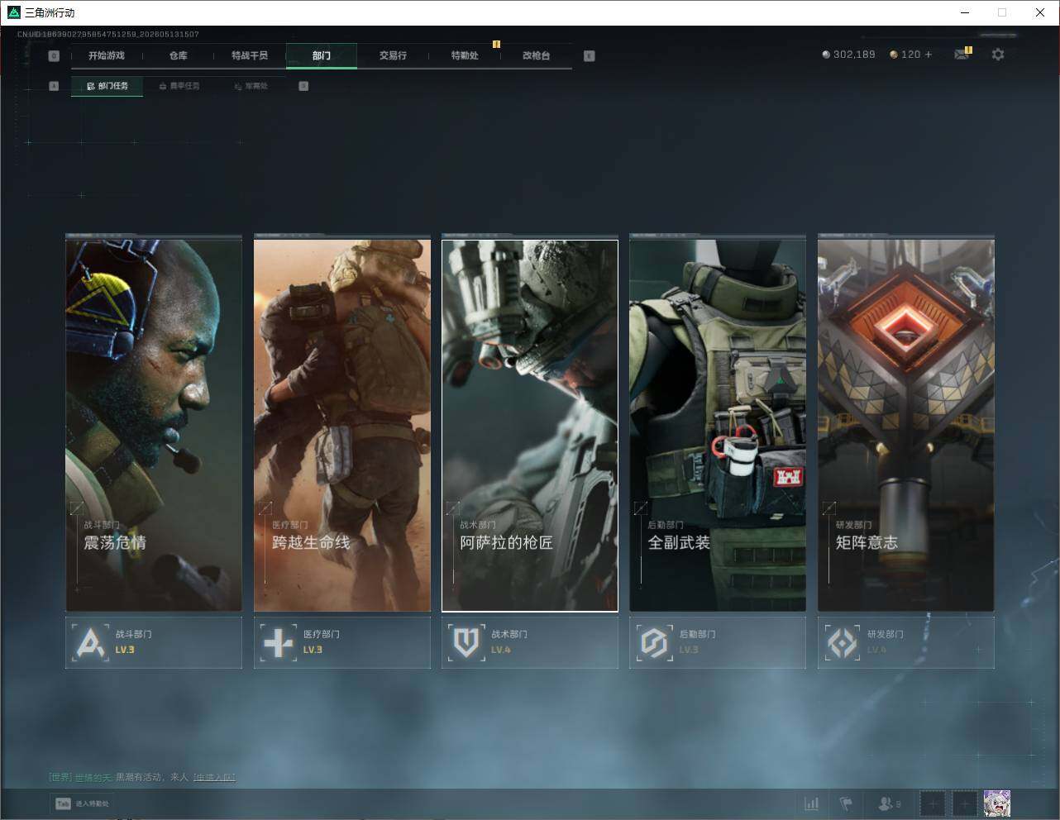Open the 开始游戏 tab
1060x820 pixels.
click(x=107, y=55)
